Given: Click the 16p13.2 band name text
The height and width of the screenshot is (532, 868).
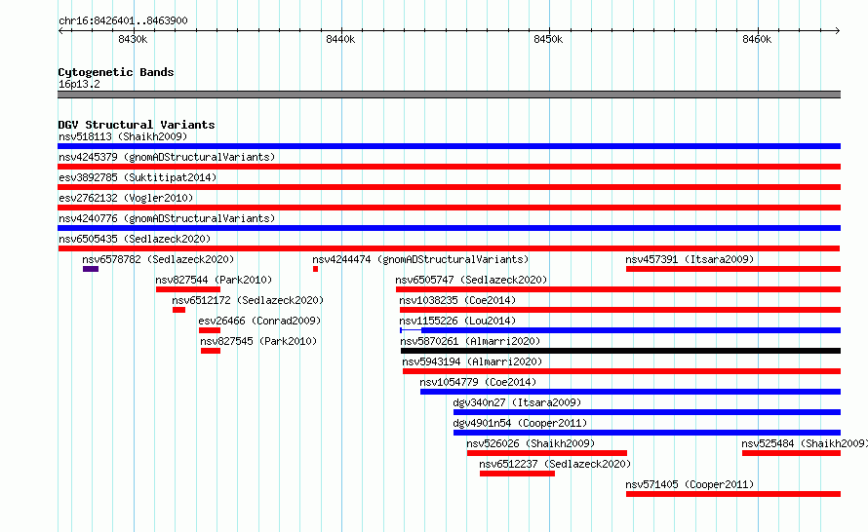Looking at the screenshot, I should [79, 84].
